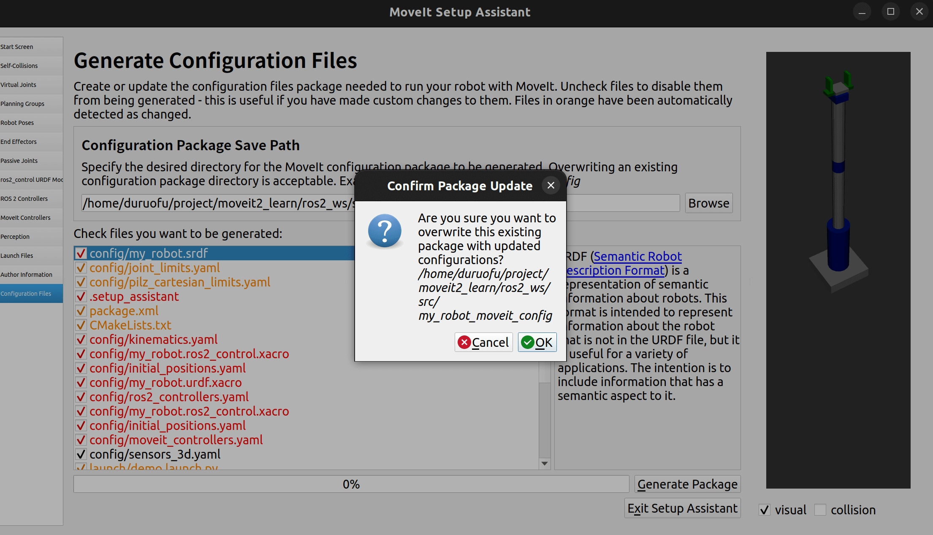Viewport: 933px width, 535px height.
Task: Go to ROS 2 Controllers section
Action: 24,199
